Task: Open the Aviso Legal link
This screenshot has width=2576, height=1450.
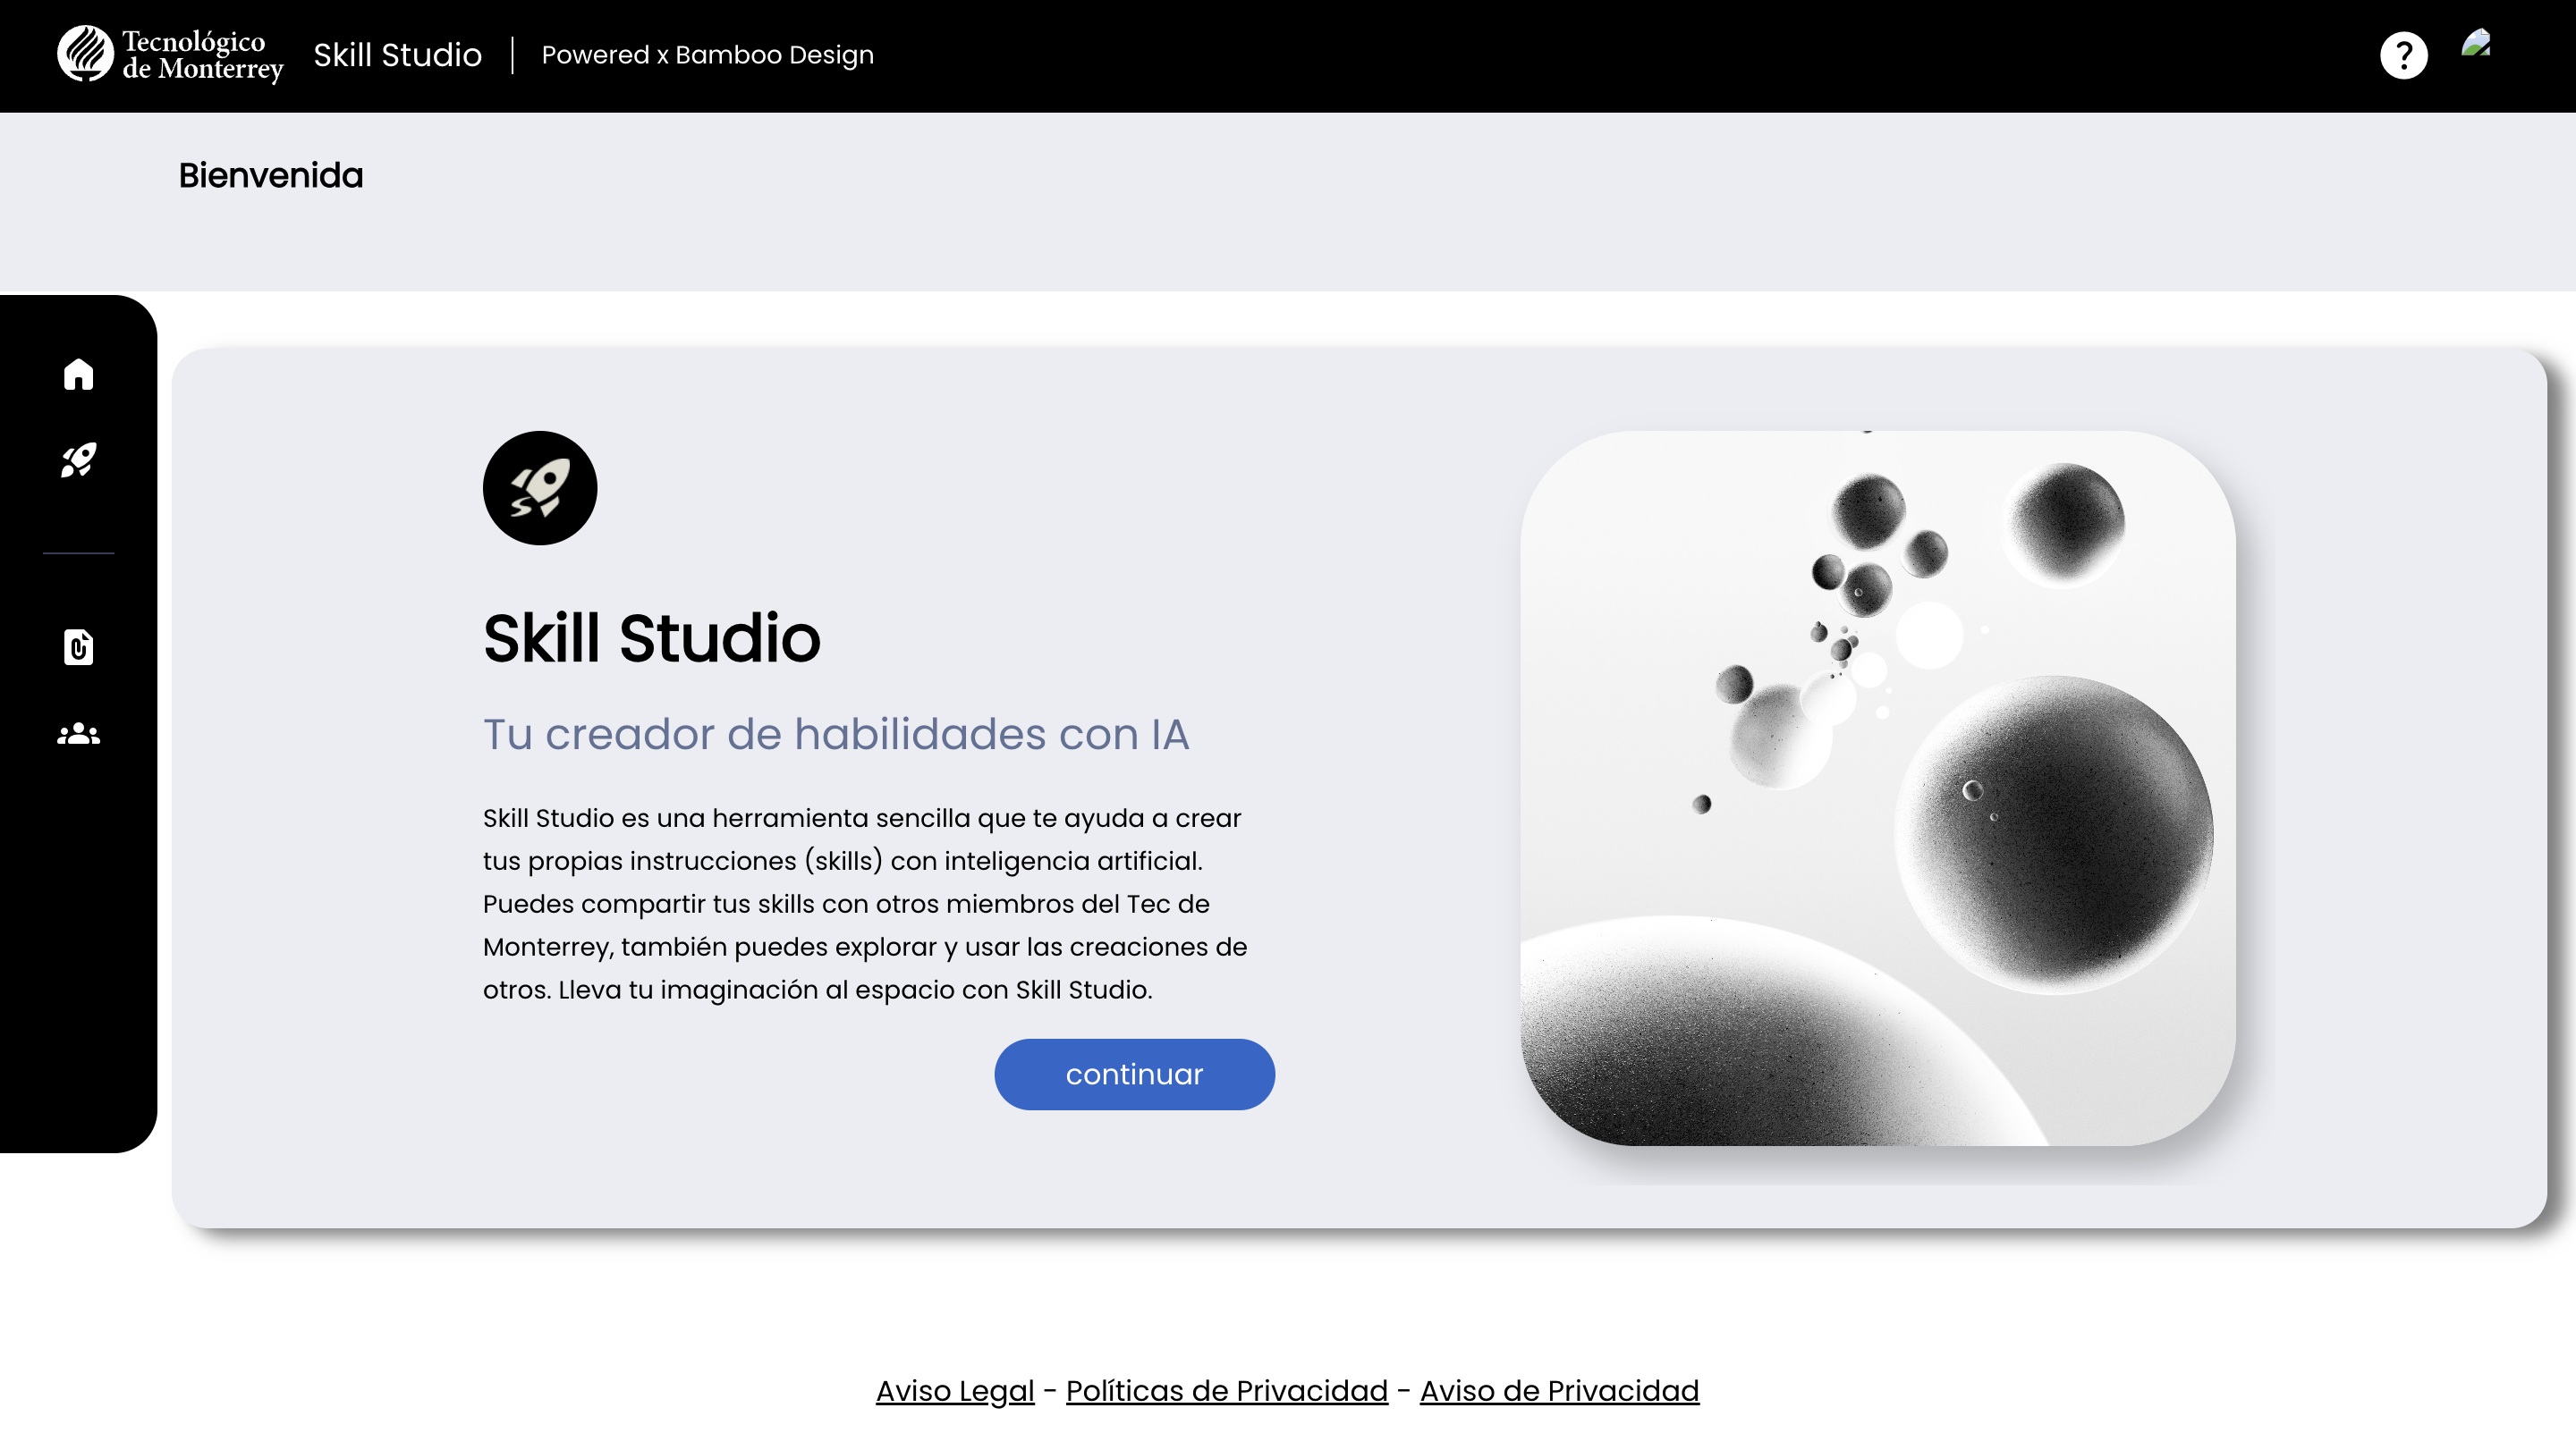Action: click(x=955, y=1391)
